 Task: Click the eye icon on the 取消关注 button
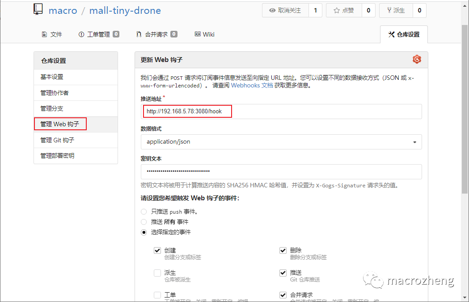272,10
